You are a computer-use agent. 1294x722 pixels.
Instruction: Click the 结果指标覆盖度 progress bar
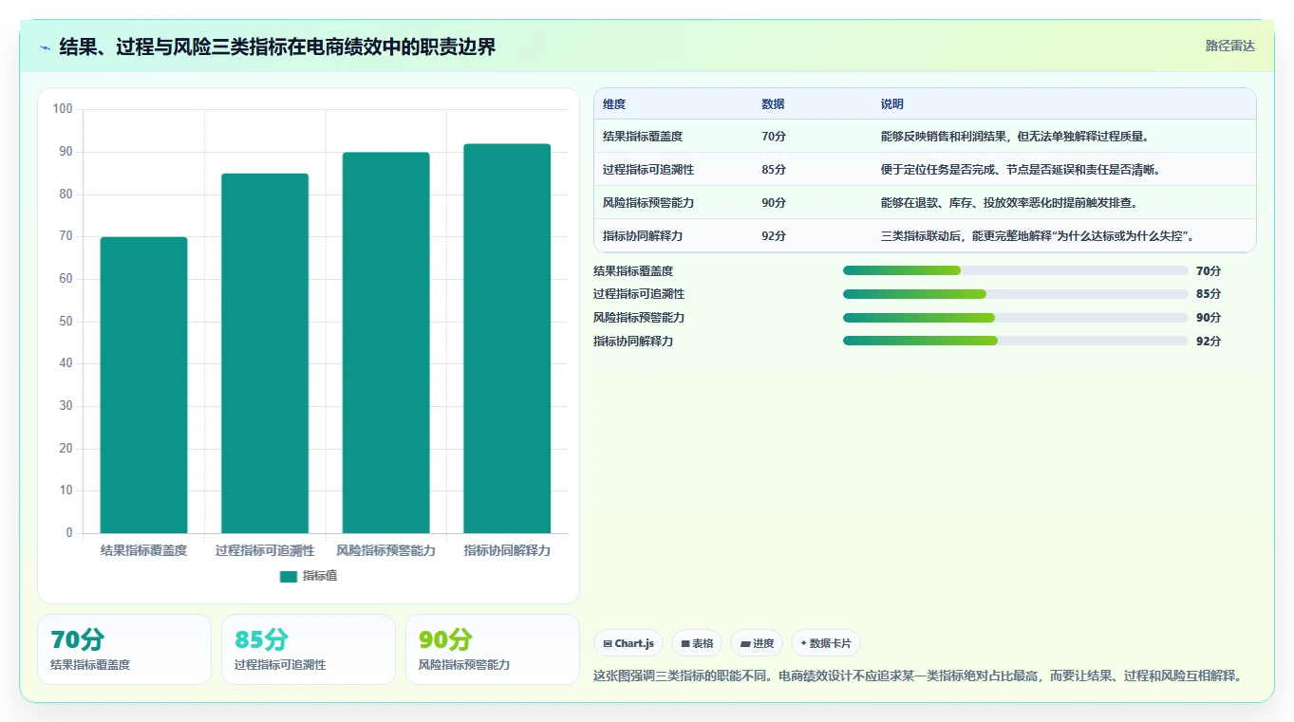pyautogui.click(x=1016, y=270)
